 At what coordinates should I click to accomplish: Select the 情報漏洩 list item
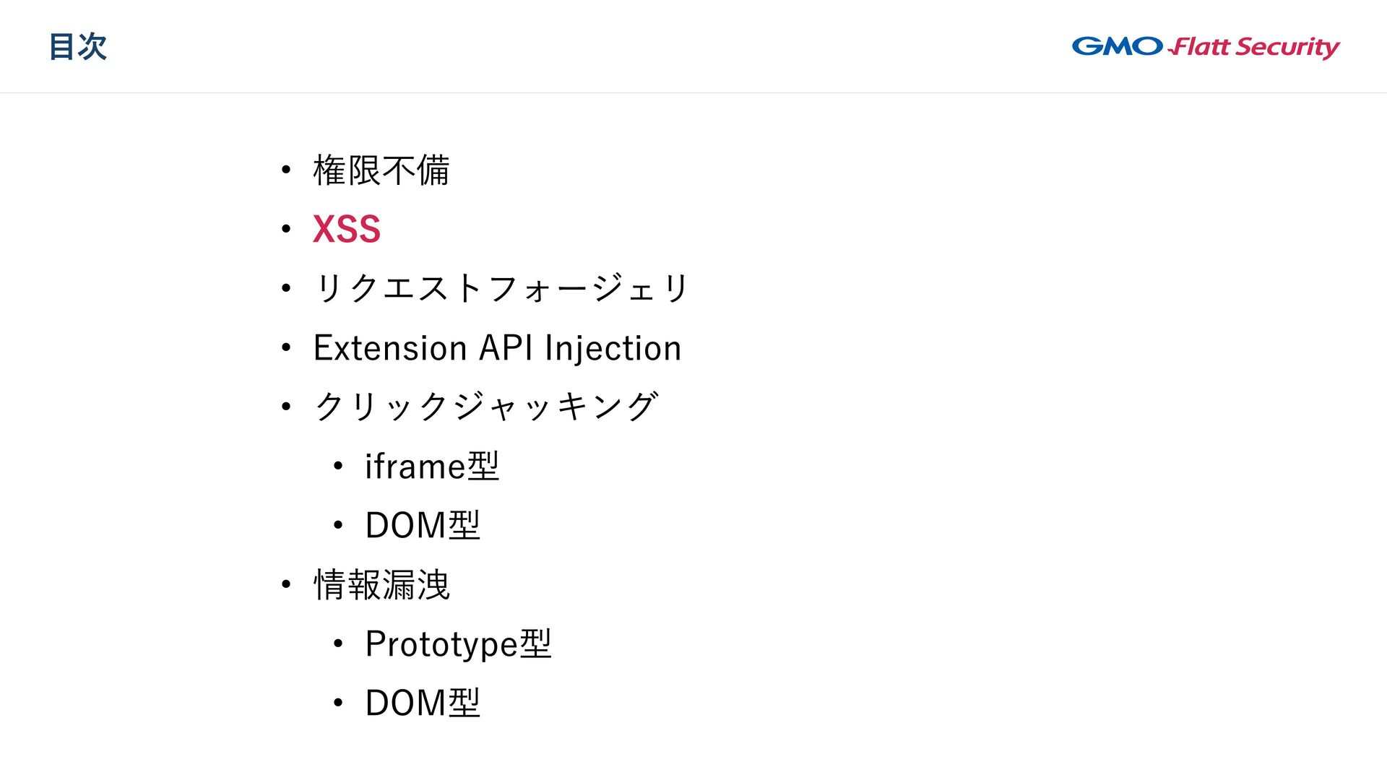click(381, 584)
